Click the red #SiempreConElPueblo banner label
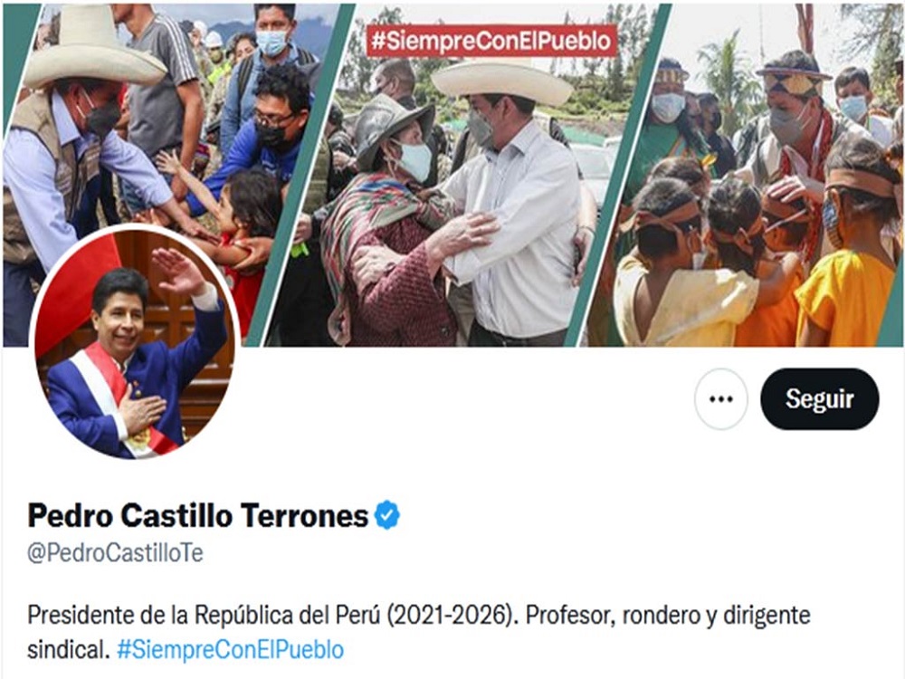This screenshot has width=905, height=679. tap(491, 41)
